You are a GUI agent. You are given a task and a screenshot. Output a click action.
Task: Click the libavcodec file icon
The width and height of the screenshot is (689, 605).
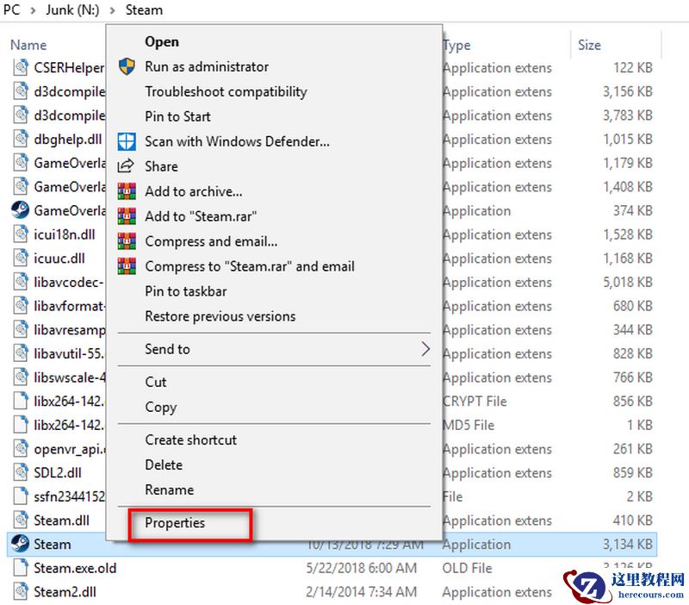(20, 282)
